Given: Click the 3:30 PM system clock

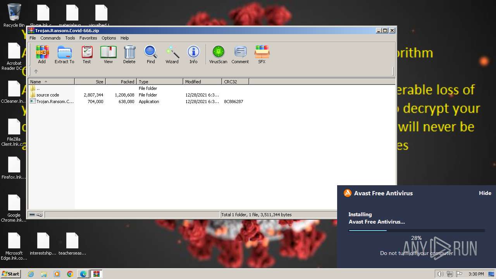Looking at the screenshot, I should click(x=476, y=274).
